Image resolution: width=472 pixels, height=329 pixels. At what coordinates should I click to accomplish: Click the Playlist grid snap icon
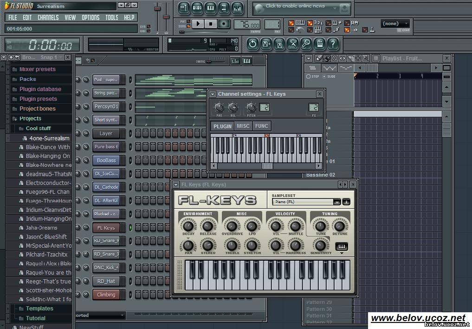tap(375, 58)
